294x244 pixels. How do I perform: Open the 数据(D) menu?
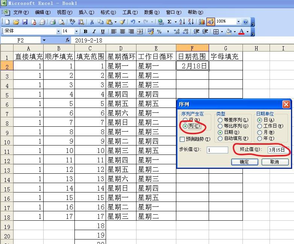tap(152, 12)
